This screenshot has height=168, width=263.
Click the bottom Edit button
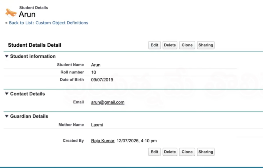click(154, 152)
